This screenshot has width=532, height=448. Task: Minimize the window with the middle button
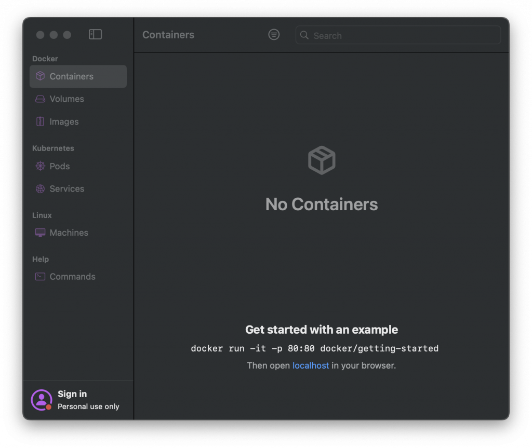(54, 35)
